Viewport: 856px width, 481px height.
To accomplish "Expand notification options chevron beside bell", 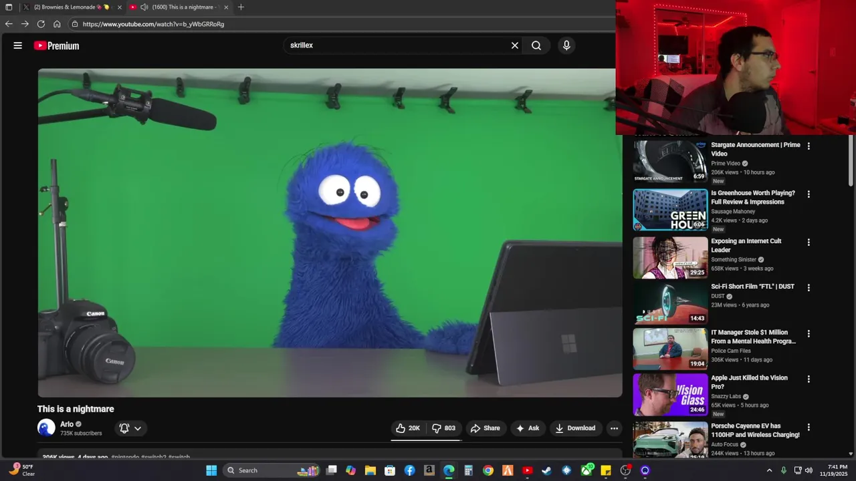I will point(138,428).
